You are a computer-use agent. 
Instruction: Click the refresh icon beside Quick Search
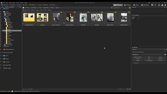(x=112, y=8)
